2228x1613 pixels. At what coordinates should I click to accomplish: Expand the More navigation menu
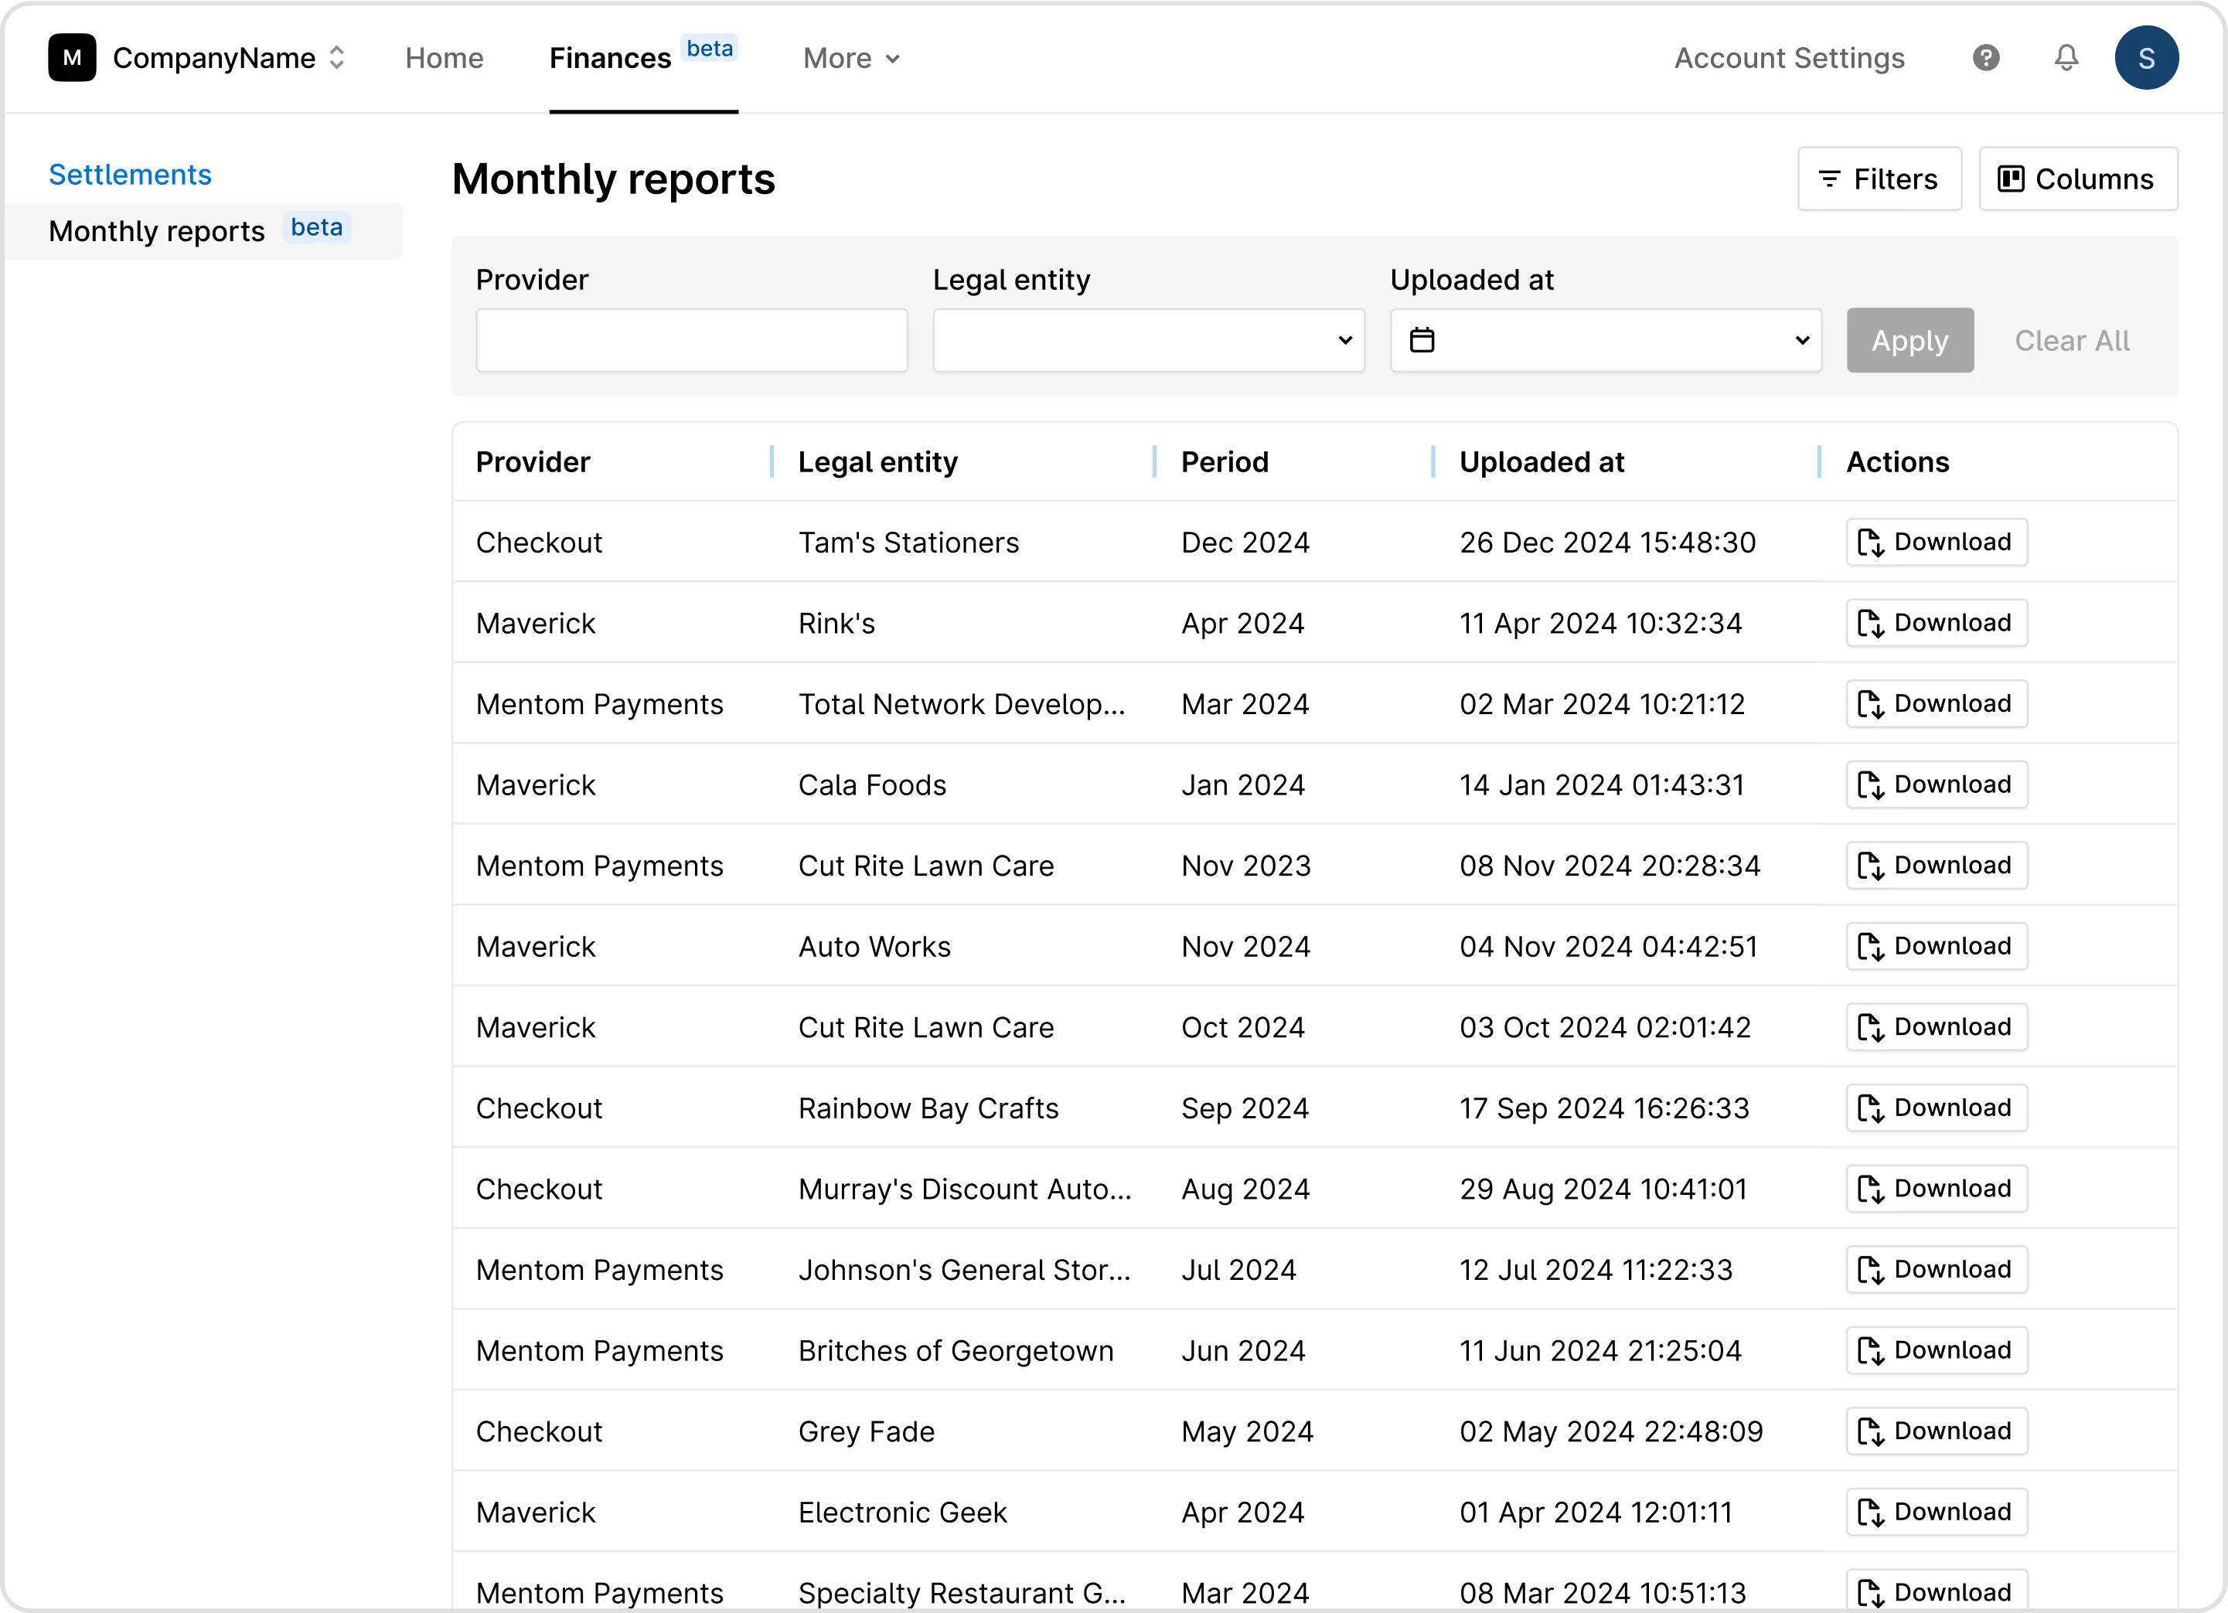tap(849, 58)
